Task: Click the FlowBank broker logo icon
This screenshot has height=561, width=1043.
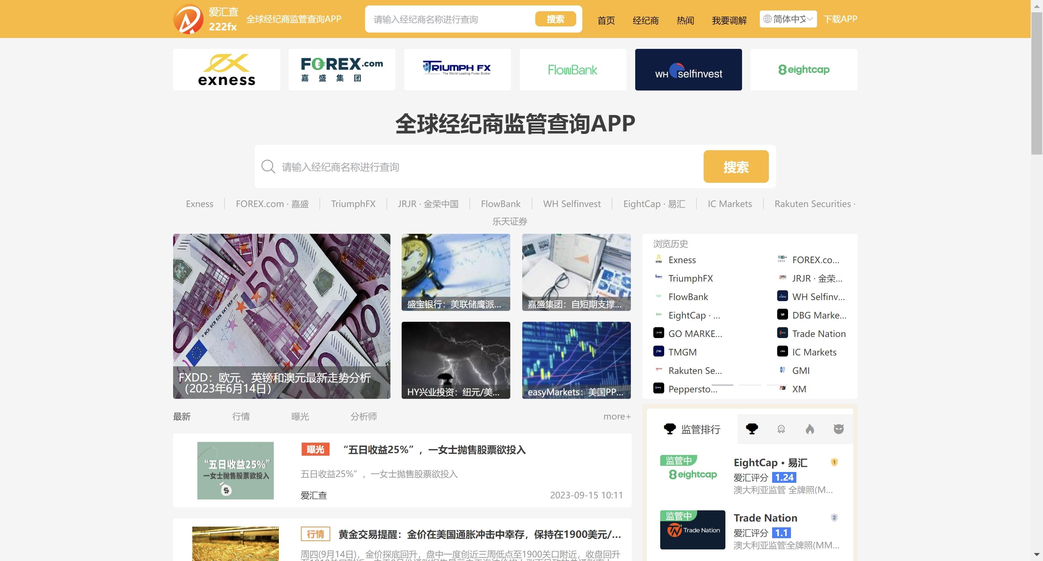Action: [572, 69]
